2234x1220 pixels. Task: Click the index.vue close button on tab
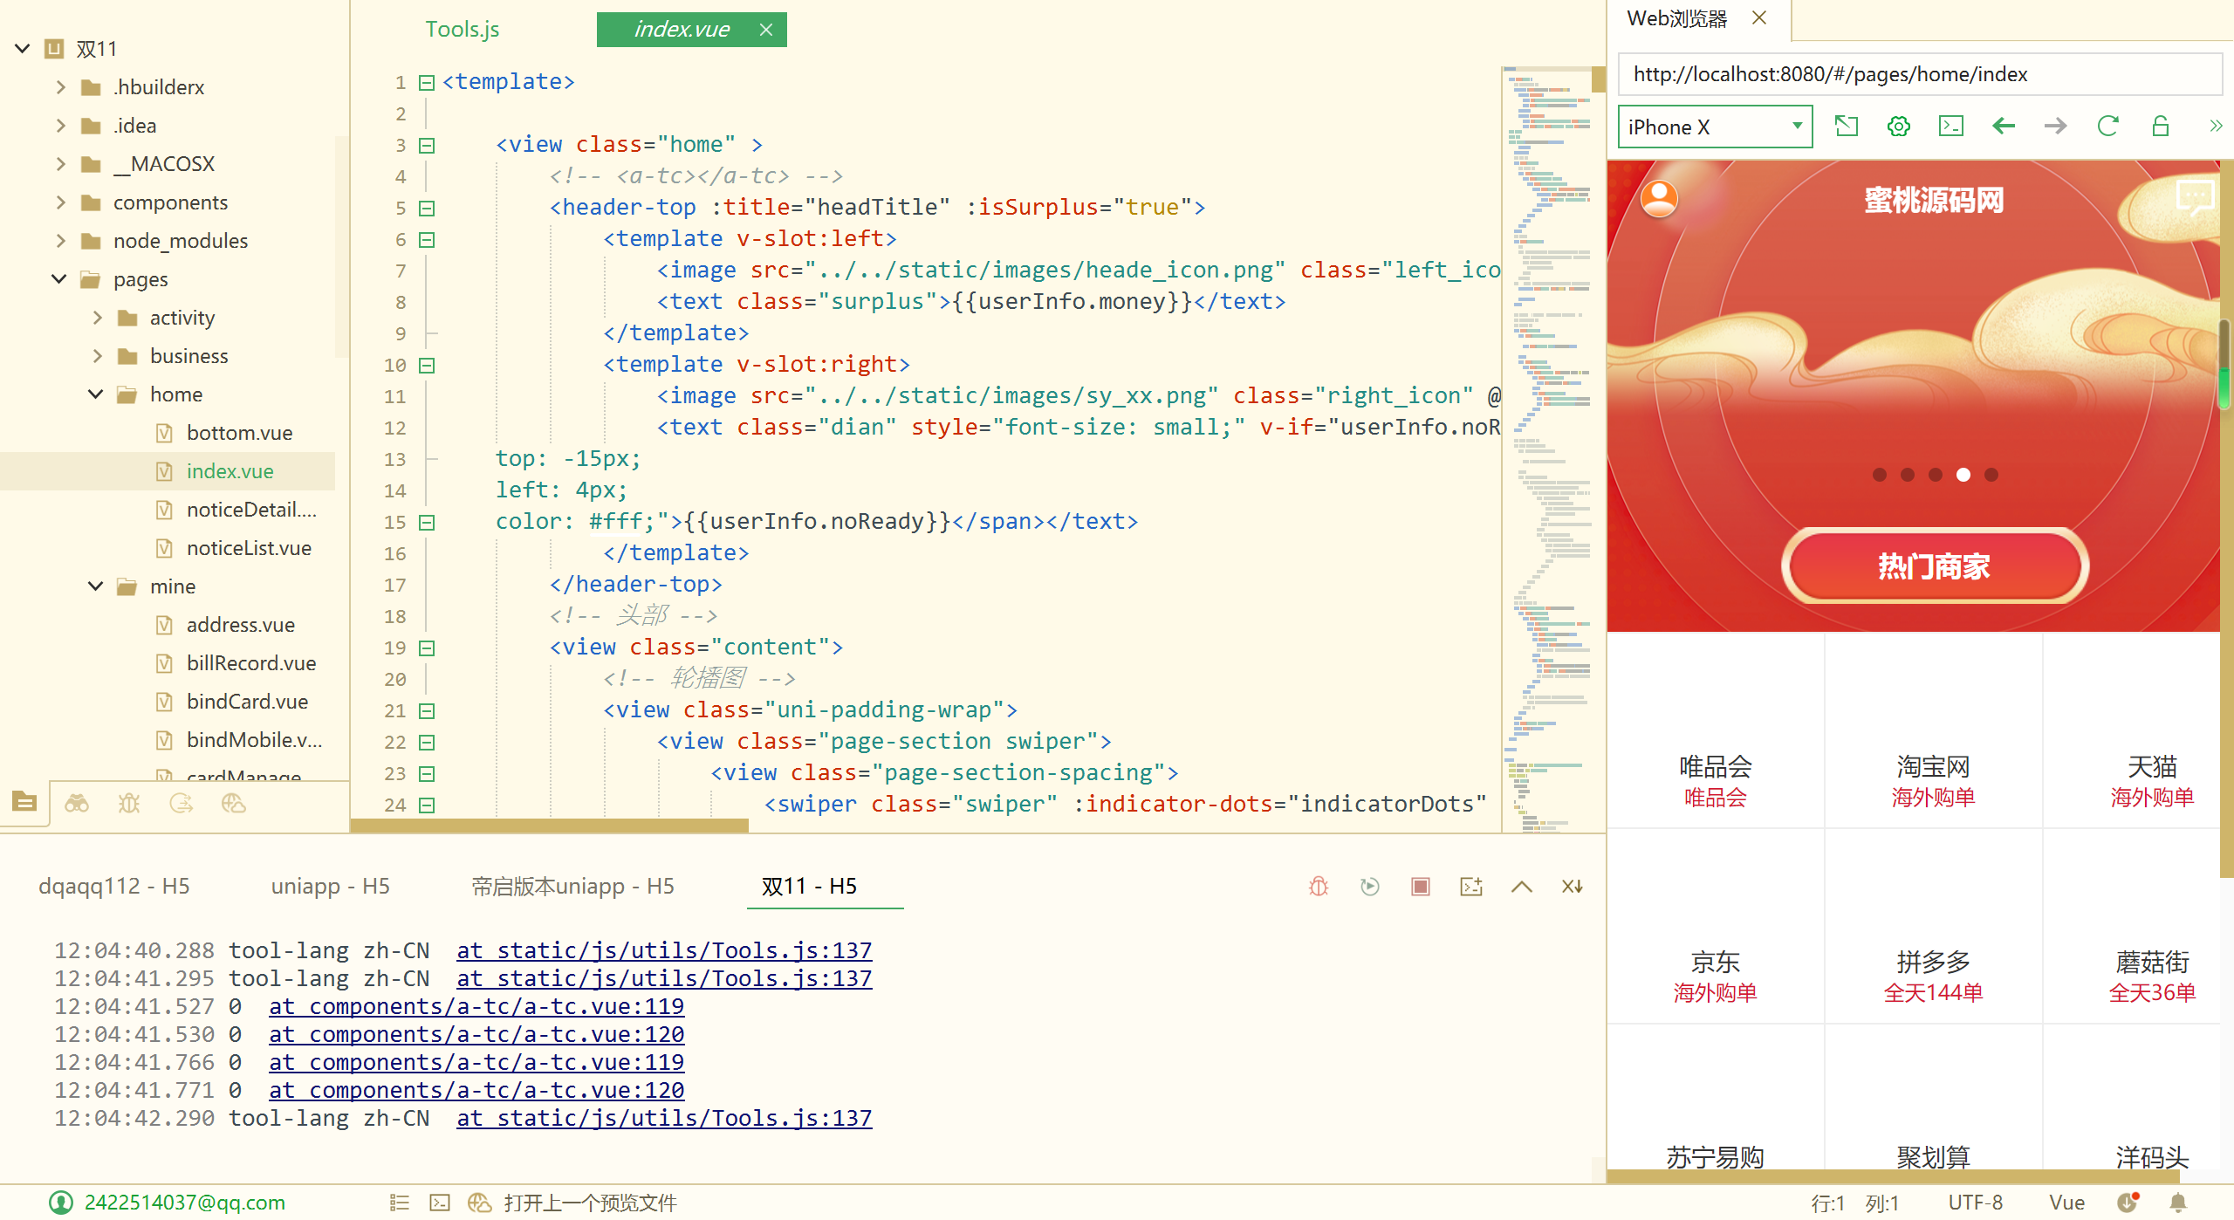tap(764, 27)
